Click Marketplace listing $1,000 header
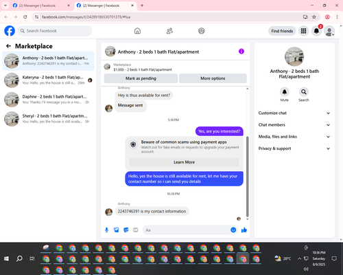Viewport: 343px width, 275px height. coord(176,67)
